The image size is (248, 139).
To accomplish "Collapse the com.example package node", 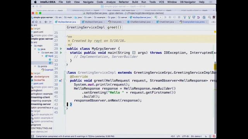I will tap(39, 53).
